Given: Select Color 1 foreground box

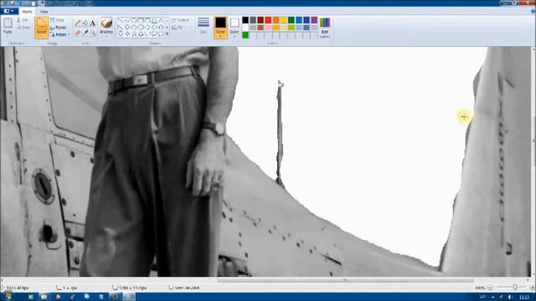Looking at the screenshot, I should click(220, 27).
